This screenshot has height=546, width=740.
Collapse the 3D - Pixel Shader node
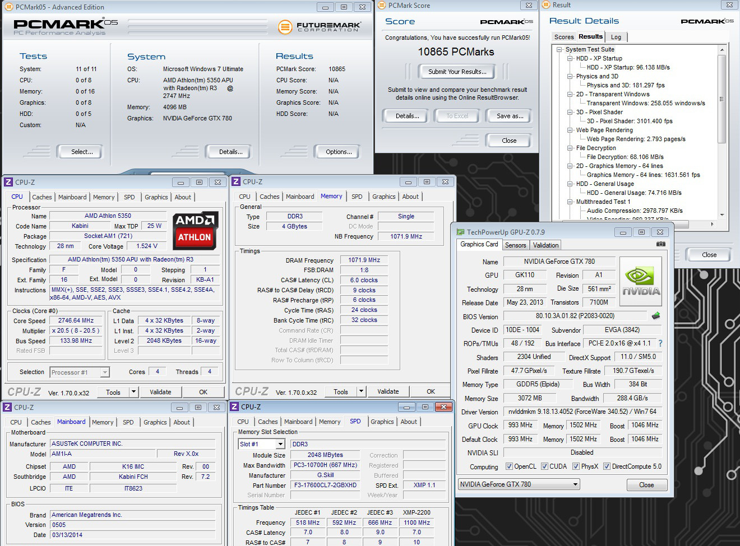tap(570, 112)
